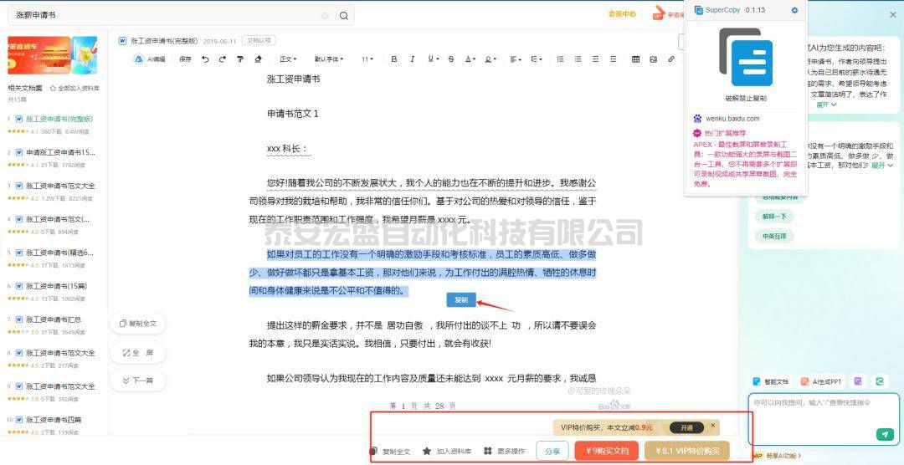Screen dimensions: 904x465
Task: Open the font color picker
Action: [x=470, y=59]
